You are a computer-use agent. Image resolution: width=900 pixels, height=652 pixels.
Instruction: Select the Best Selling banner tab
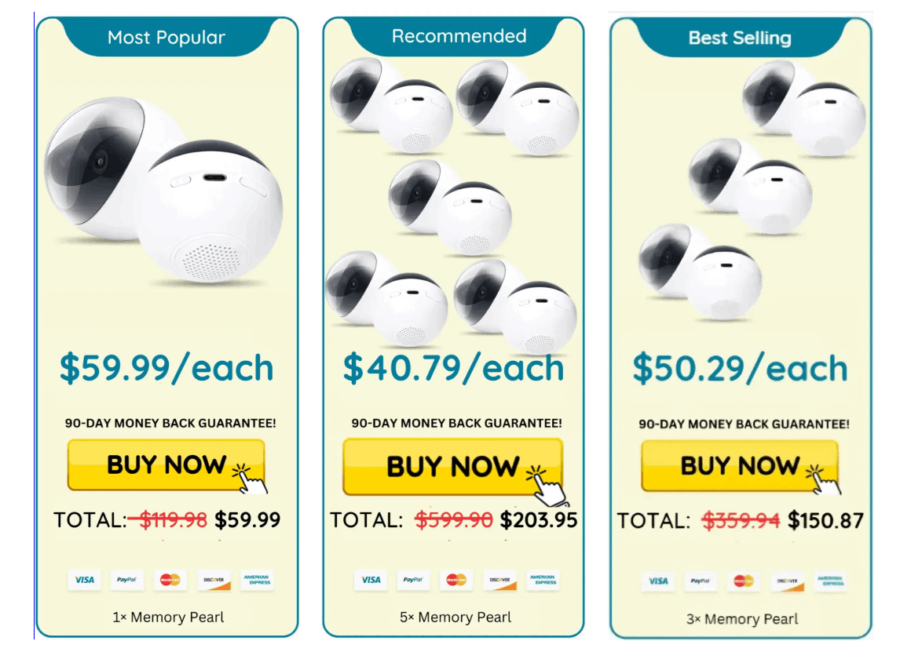[740, 38]
